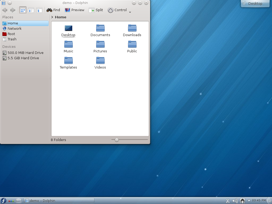The image size is (272, 204).
Task: Open the Control menu
Action: tap(117, 10)
